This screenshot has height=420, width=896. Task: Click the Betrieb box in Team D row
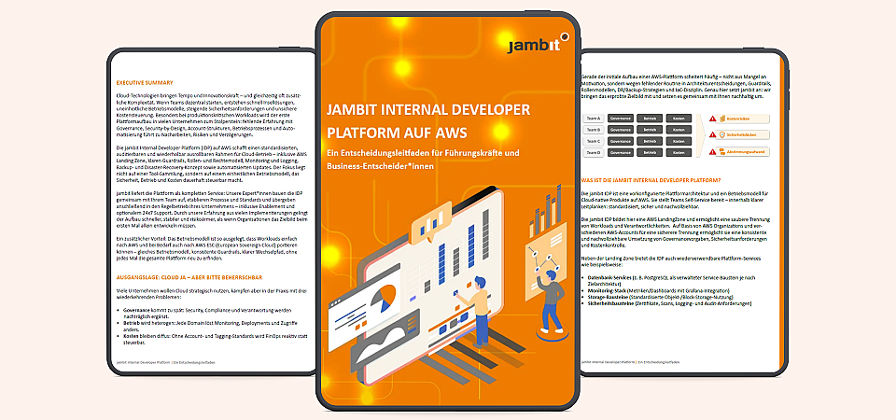tap(650, 152)
